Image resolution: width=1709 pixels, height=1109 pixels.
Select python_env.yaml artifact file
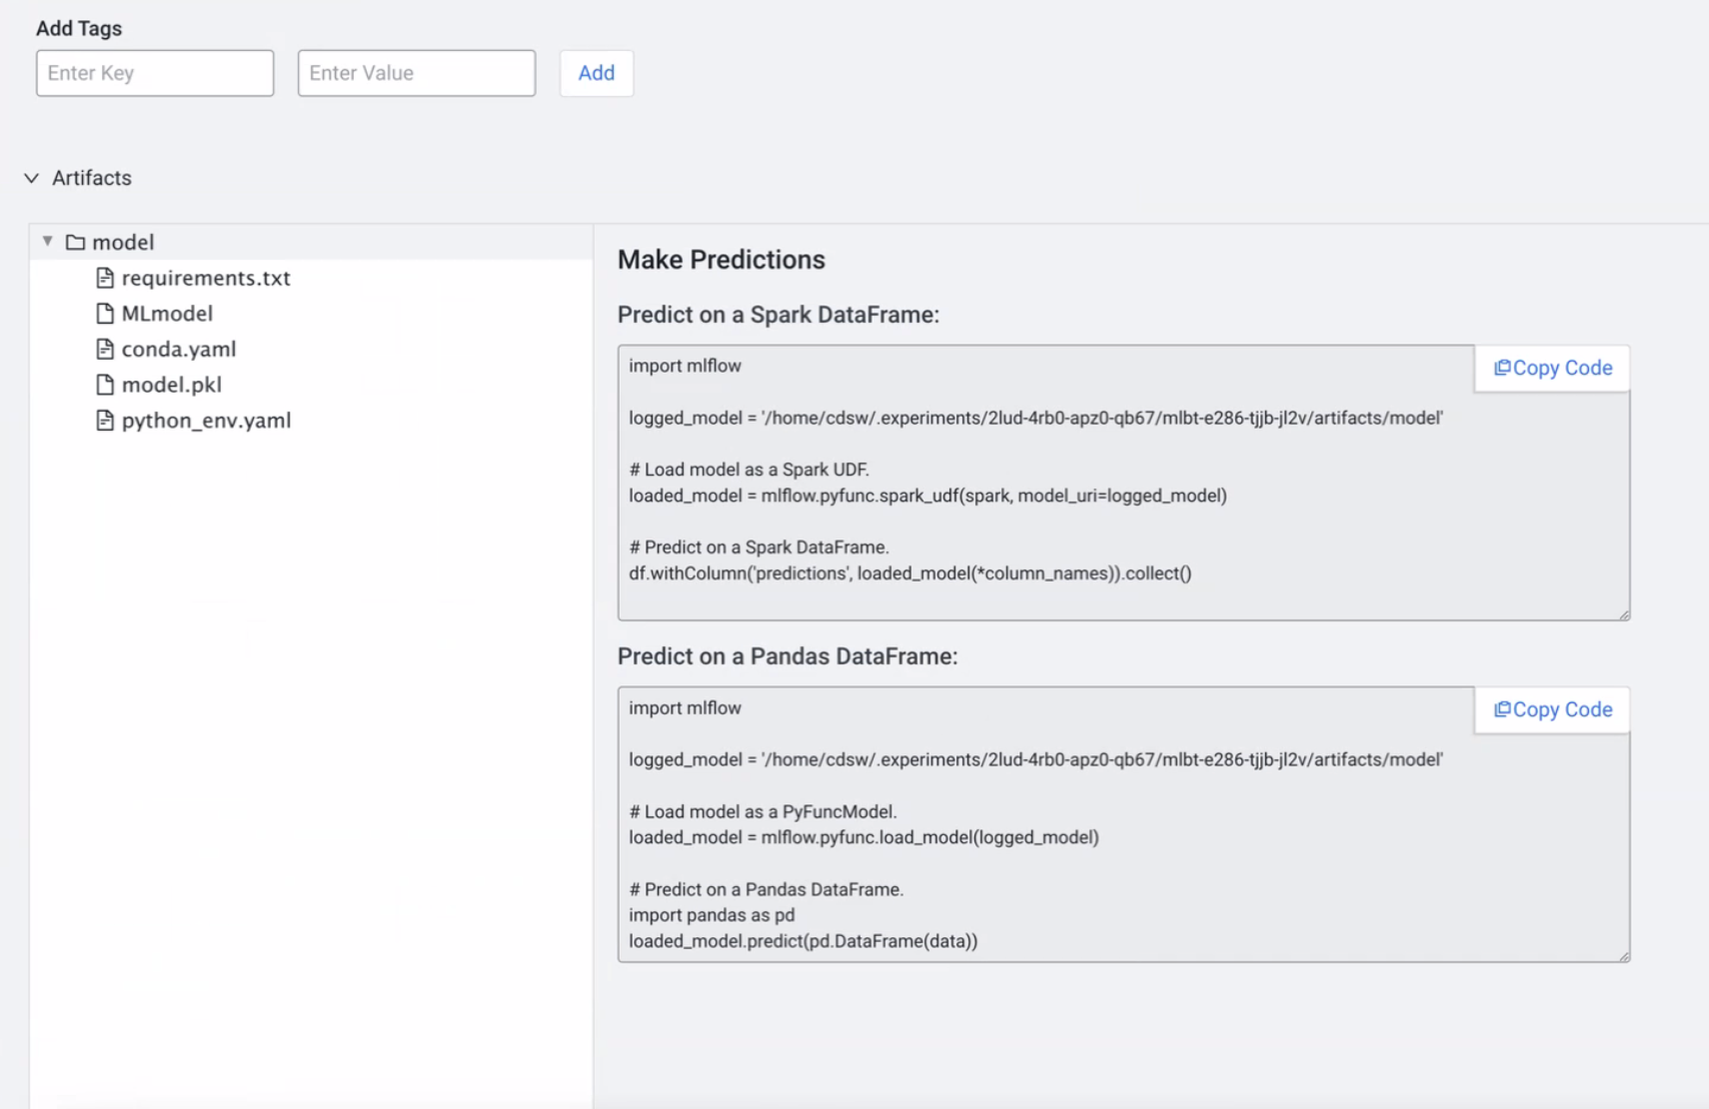tap(206, 421)
